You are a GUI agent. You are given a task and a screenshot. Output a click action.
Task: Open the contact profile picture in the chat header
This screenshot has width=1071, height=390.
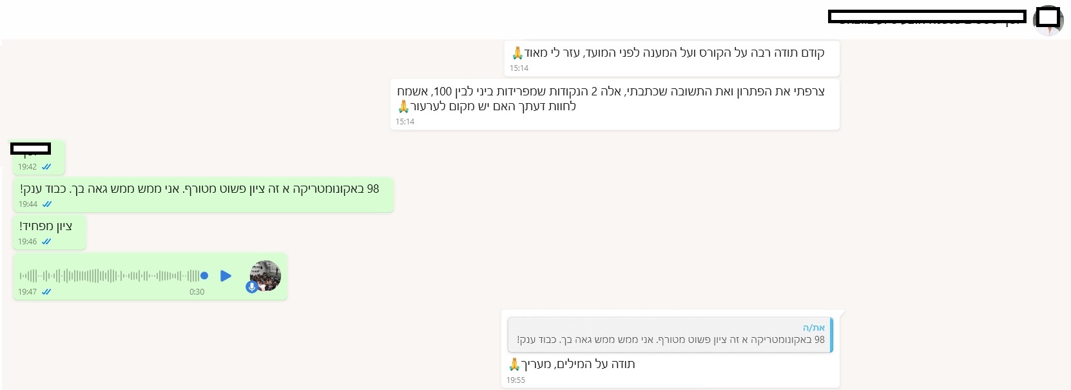(x=1048, y=19)
